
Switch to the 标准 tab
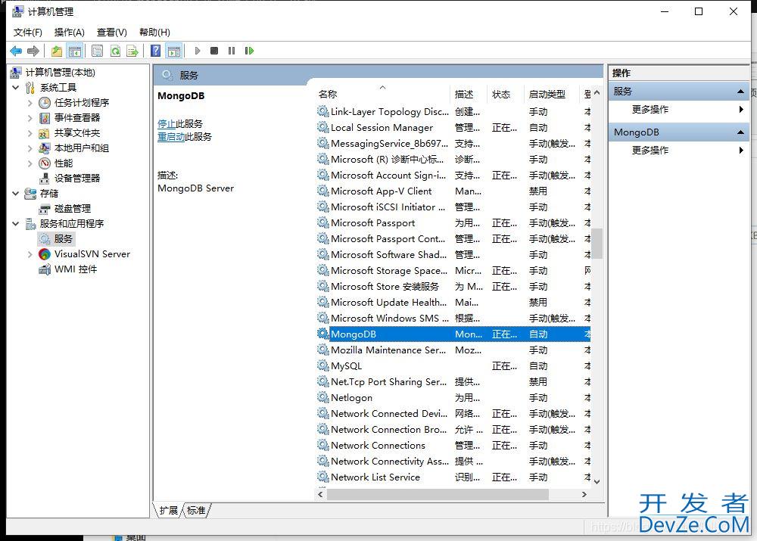point(196,511)
